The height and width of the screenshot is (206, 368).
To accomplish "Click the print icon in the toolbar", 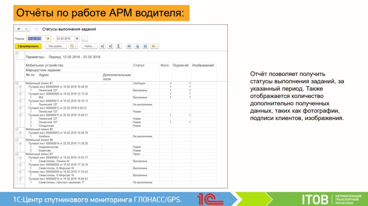I will (x=129, y=46).
